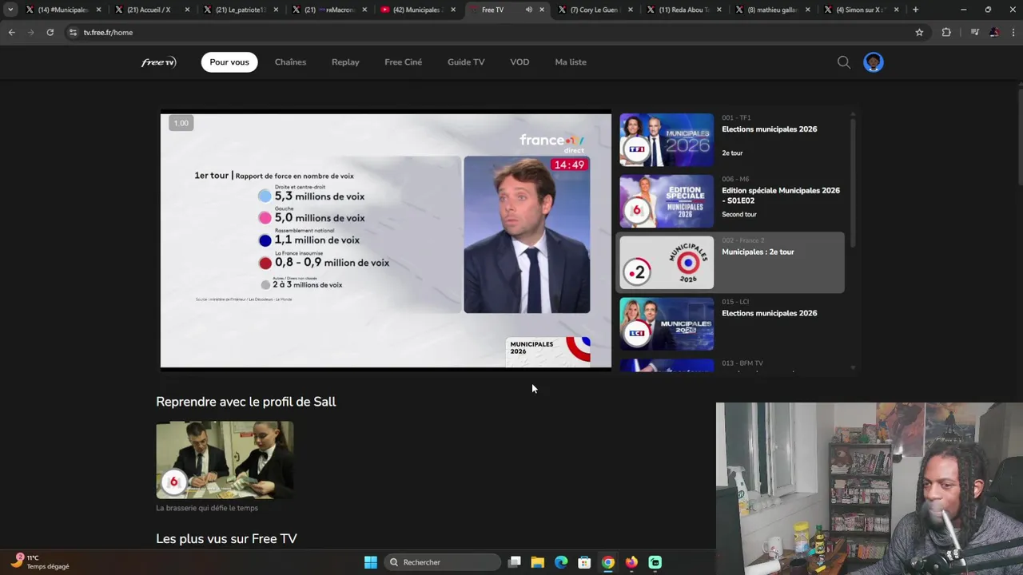Viewport: 1023px width, 575px height.
Task: Click the 'Reprendre avec le profil de Sall' heading
Action: pyautogui.click(x=246, y=402)
